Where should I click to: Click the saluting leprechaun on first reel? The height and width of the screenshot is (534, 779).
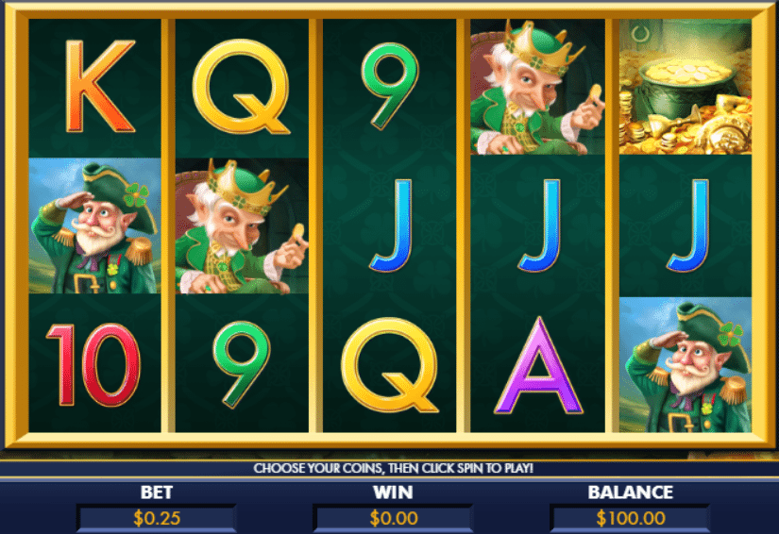94,225
